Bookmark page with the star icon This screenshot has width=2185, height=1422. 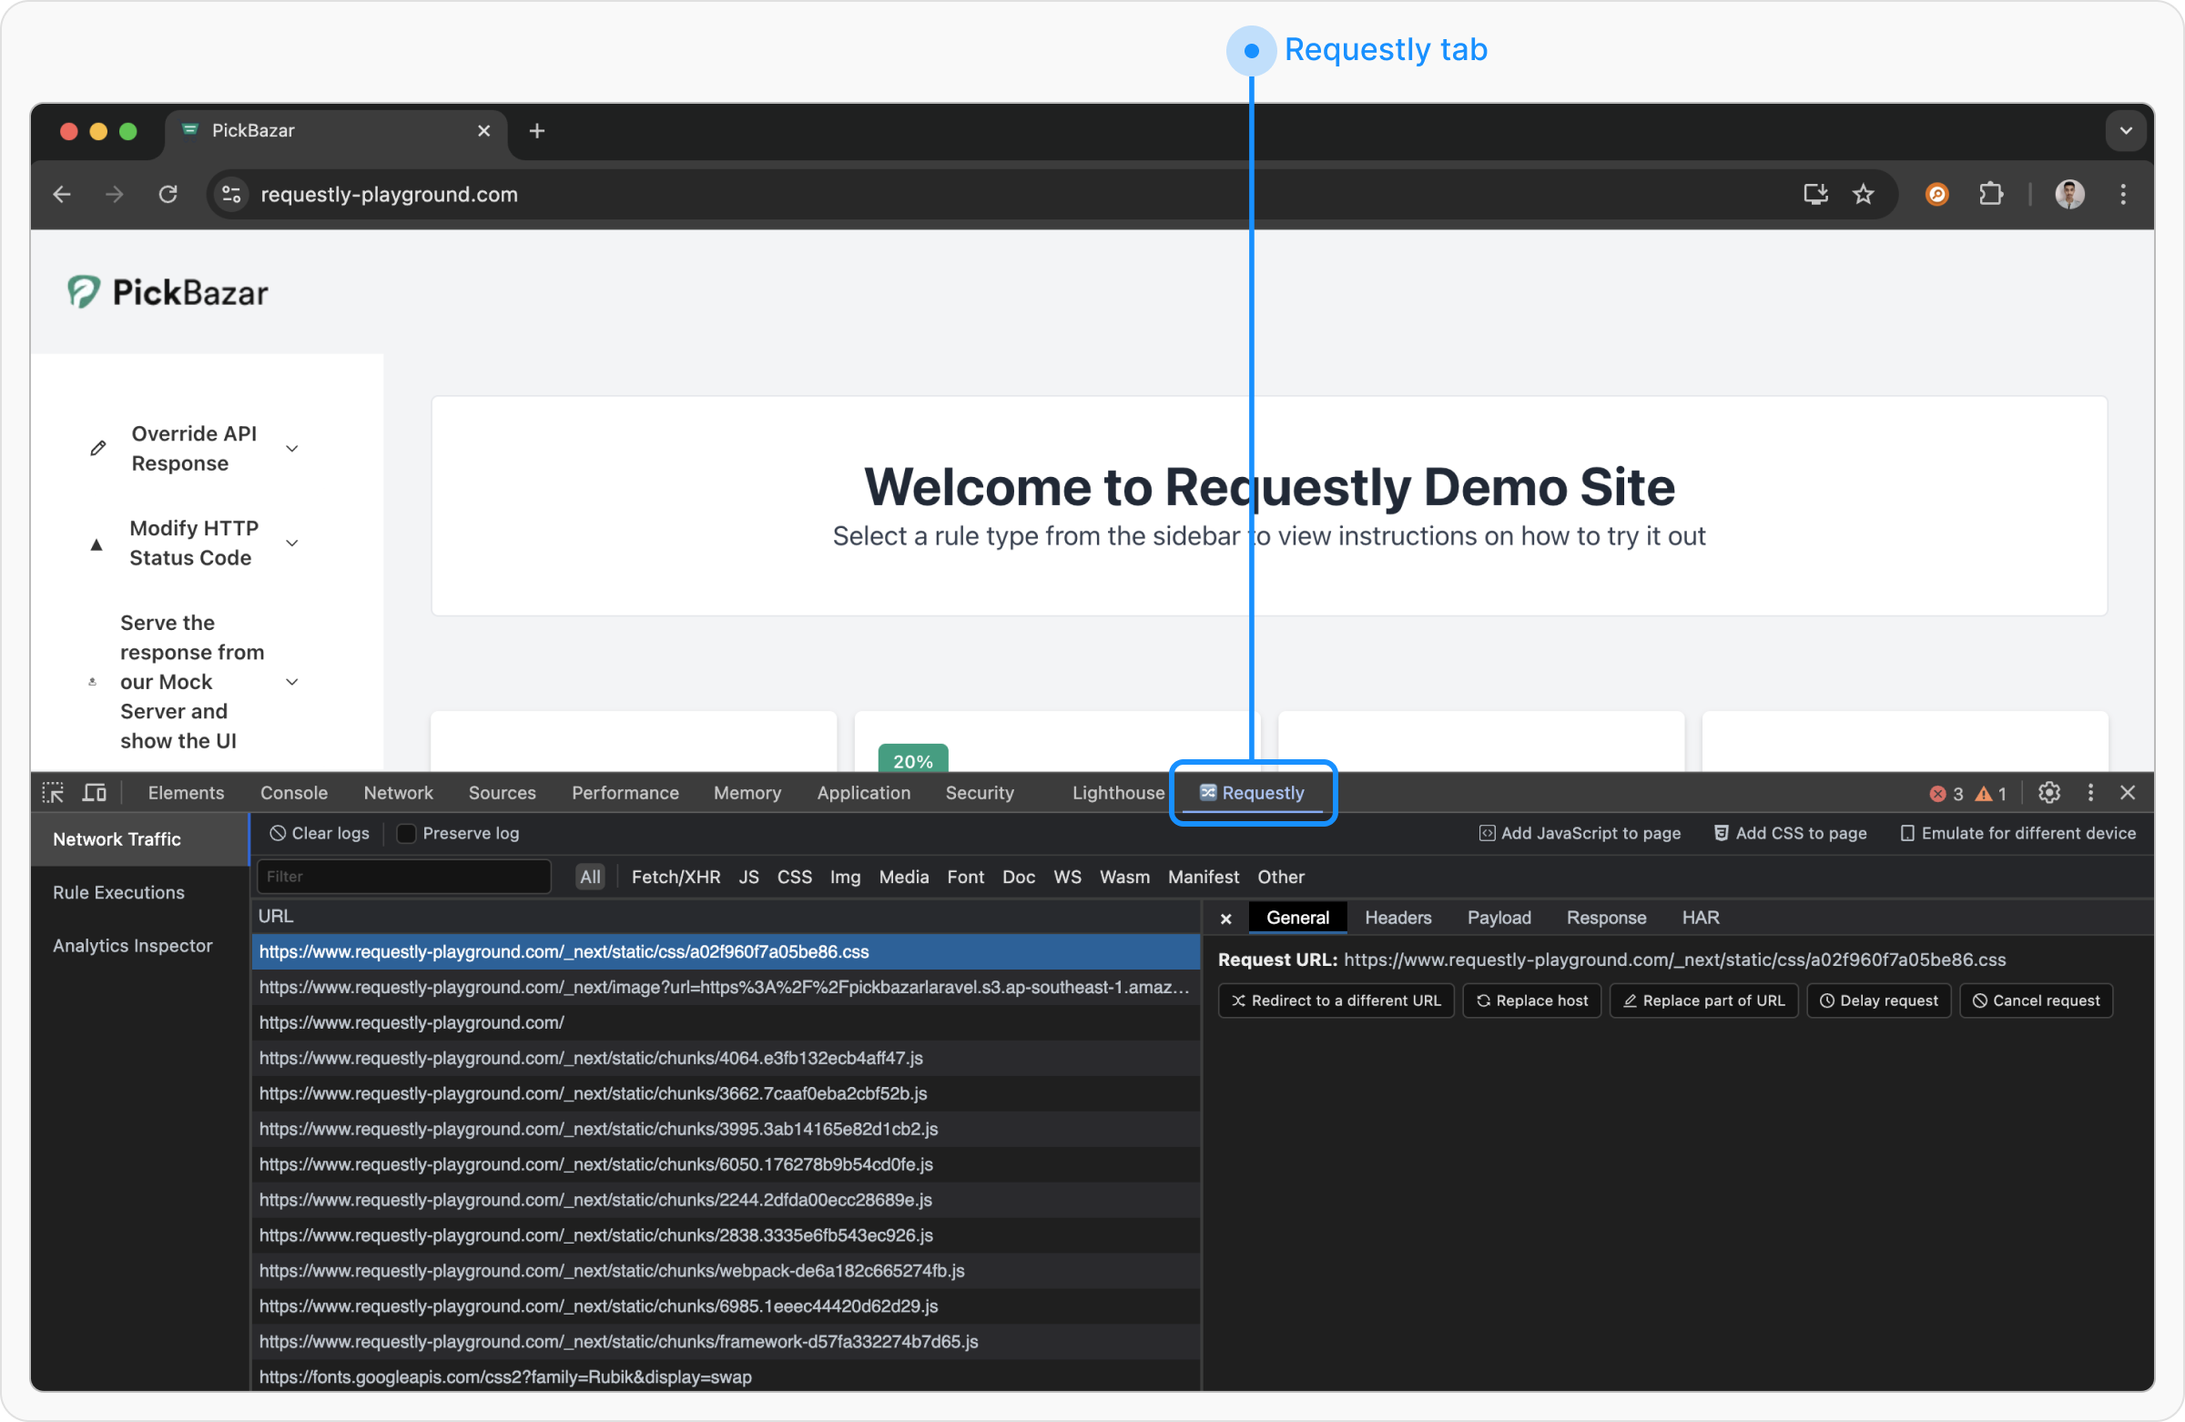coord(1863,194)
